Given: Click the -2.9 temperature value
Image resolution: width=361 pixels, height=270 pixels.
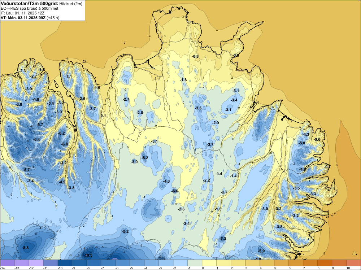Looking at the screenshot, I should (x=216, y=123).
